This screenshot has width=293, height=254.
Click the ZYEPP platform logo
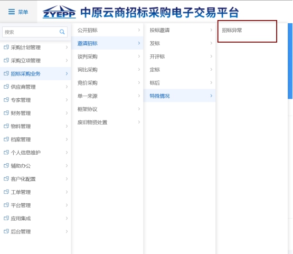point(59,12)
